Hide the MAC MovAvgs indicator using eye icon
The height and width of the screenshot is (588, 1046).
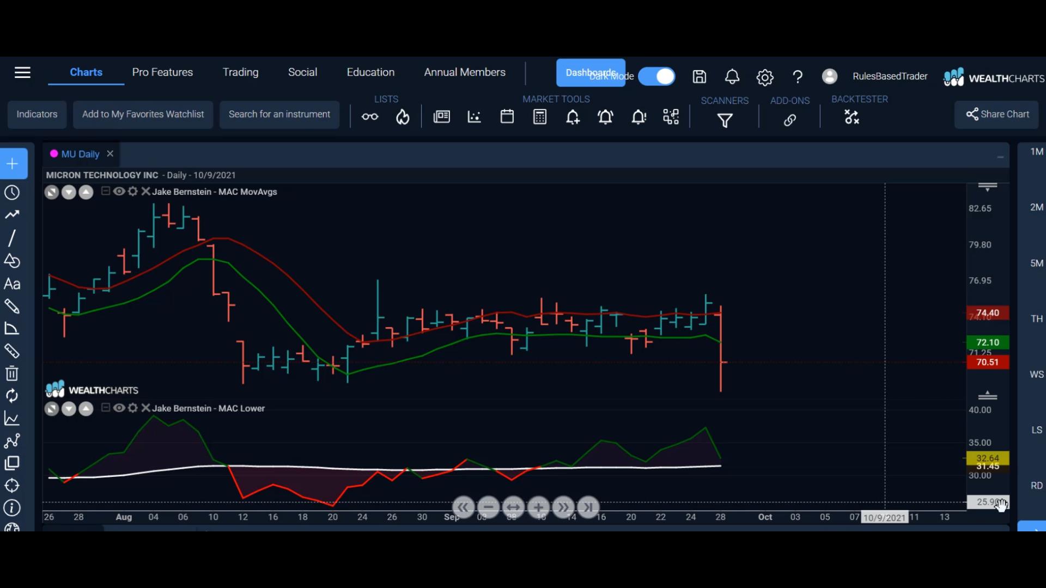tap(119, 191)
